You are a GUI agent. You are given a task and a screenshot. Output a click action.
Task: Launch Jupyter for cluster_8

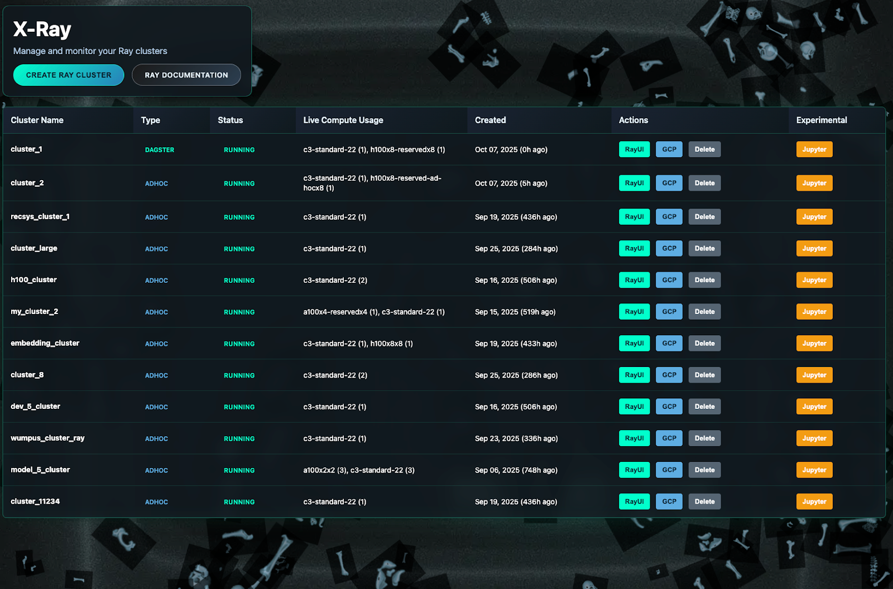(814, 375)
